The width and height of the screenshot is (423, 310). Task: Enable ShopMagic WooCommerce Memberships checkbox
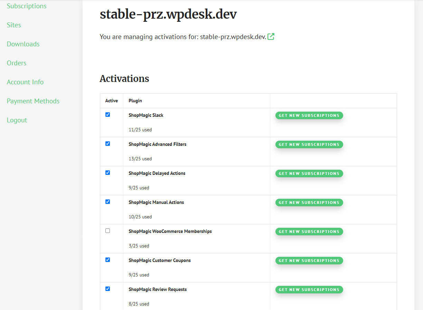tap(107, 231)
